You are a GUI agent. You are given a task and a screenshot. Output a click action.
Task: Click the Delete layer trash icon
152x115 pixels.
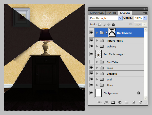[x=140, y=102]
